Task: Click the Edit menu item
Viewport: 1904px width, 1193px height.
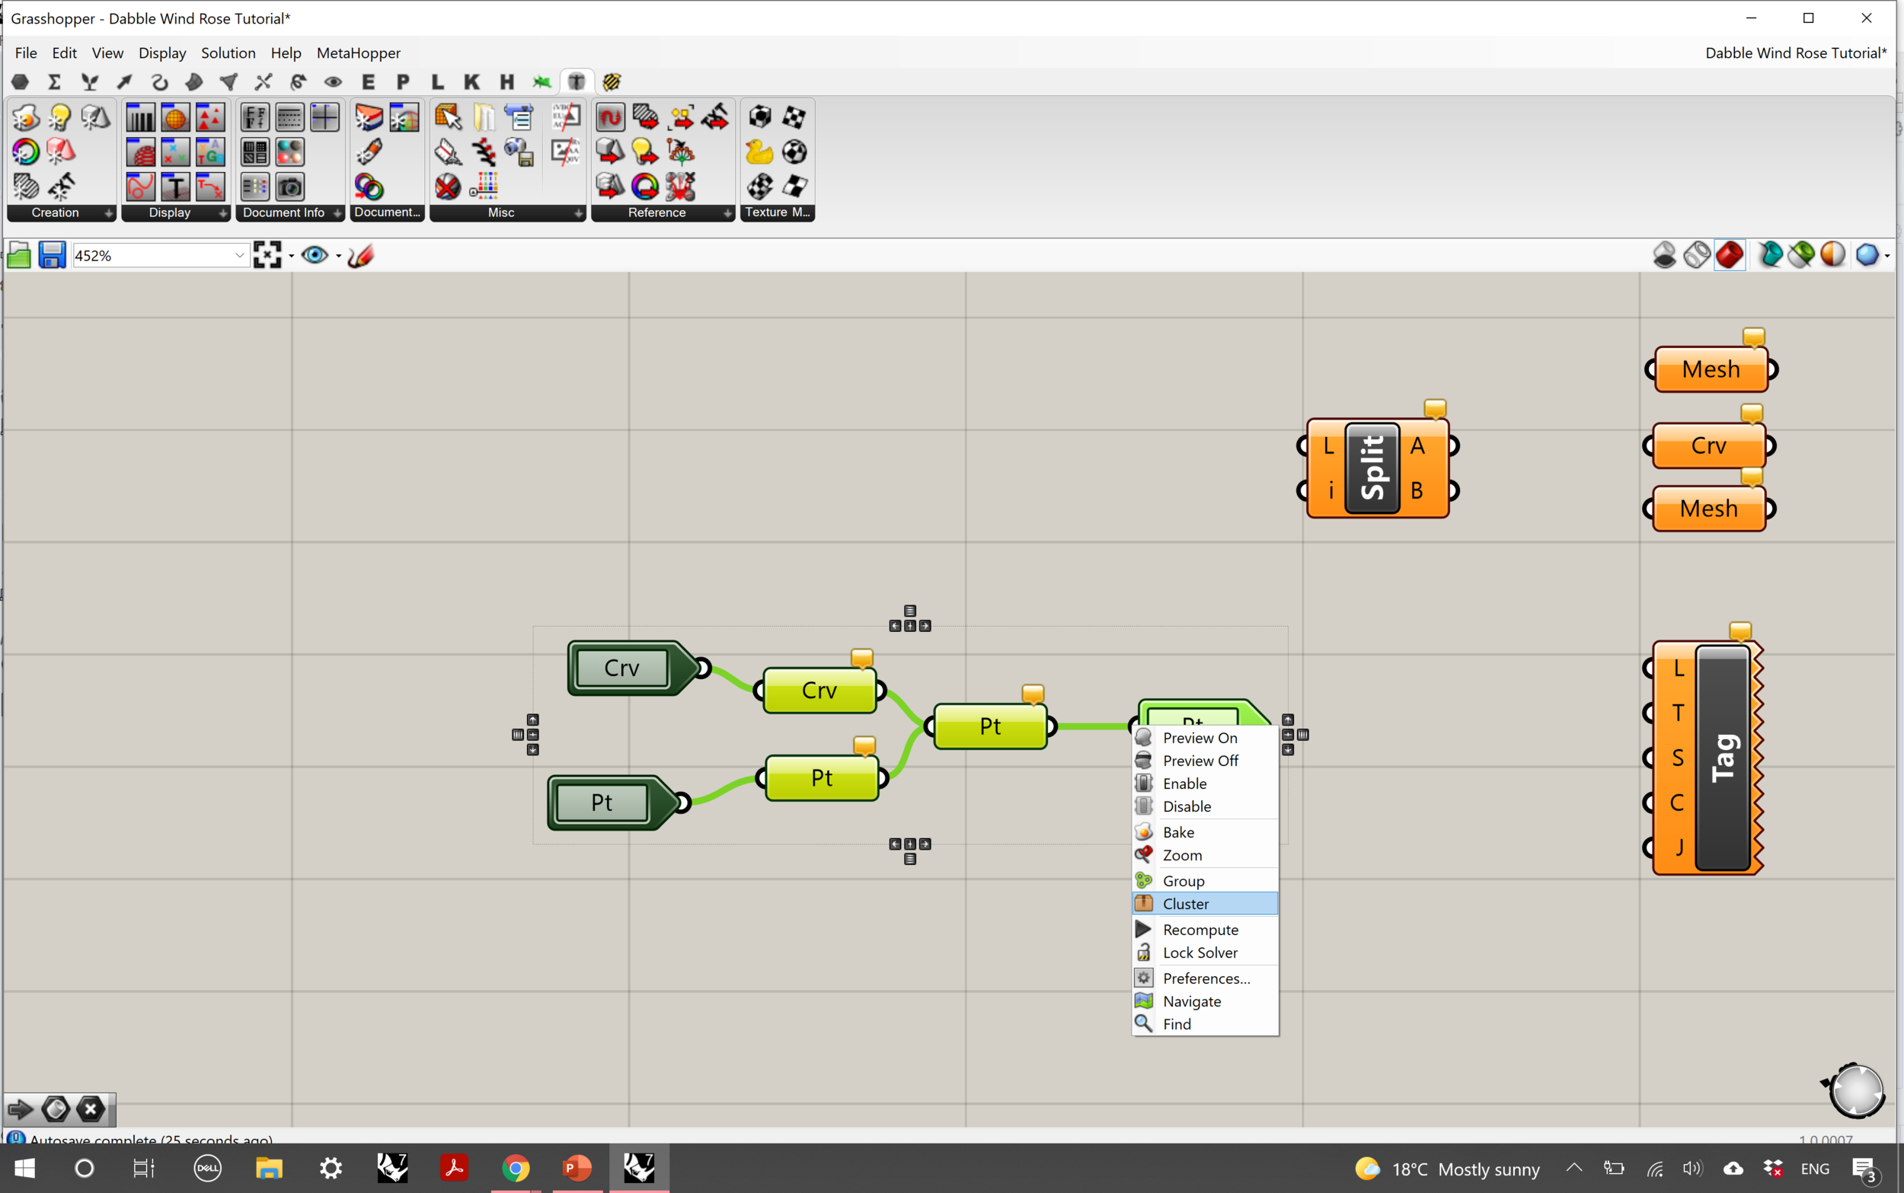Action: pos(63,53)
